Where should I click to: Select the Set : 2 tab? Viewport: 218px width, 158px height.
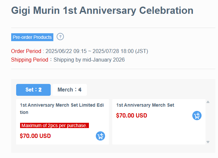33,90
